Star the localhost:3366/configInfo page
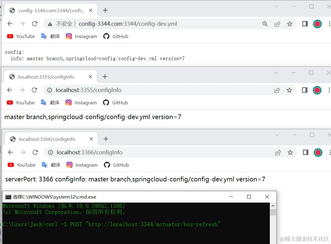 (290, 152)
